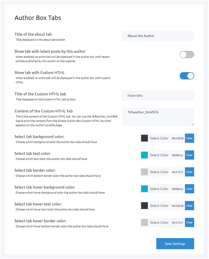Viewport: 209px width, 259px height.
Task: Open tab hover text color swatch
Action: click(144, 205)
